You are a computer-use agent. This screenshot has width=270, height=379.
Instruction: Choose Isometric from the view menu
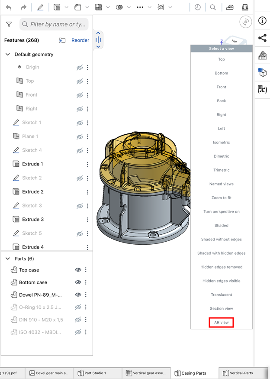pyautogui.click(x=221, y=143)
